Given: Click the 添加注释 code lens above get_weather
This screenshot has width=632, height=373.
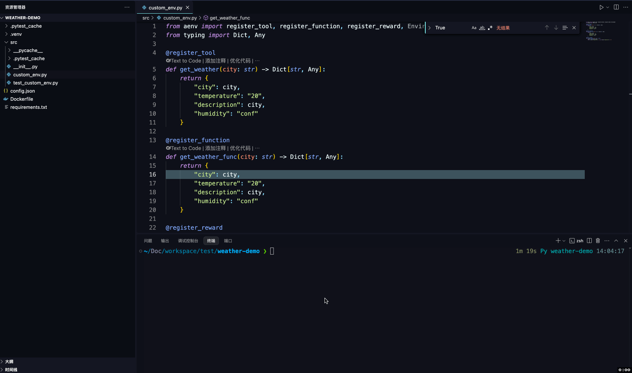Looking at the screenshot, I should click(215, 61).
